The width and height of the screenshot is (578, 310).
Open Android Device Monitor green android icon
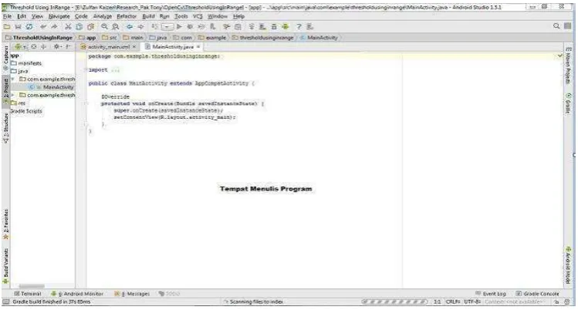point(286,26)
